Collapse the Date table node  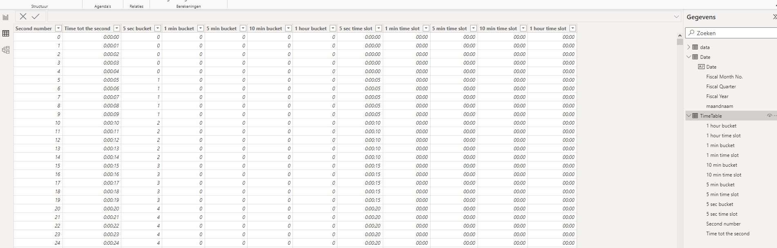click(x=689, y=57)
